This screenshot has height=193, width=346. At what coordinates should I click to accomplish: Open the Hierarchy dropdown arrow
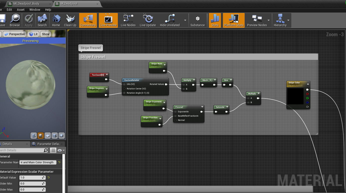pos(289,20)
